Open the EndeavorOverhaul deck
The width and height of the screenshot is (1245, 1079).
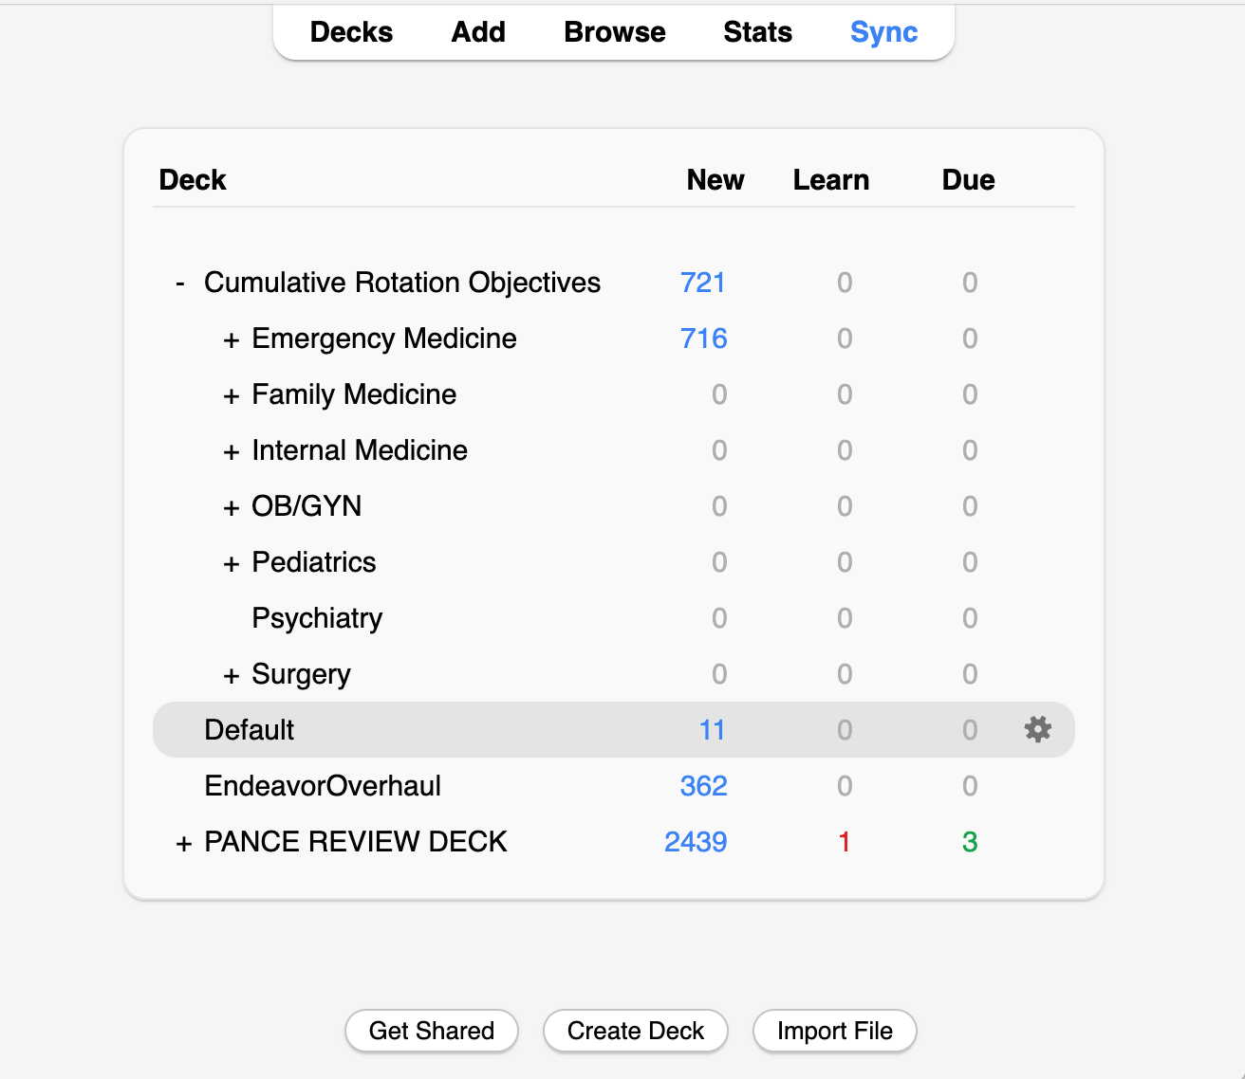(323, 786)
